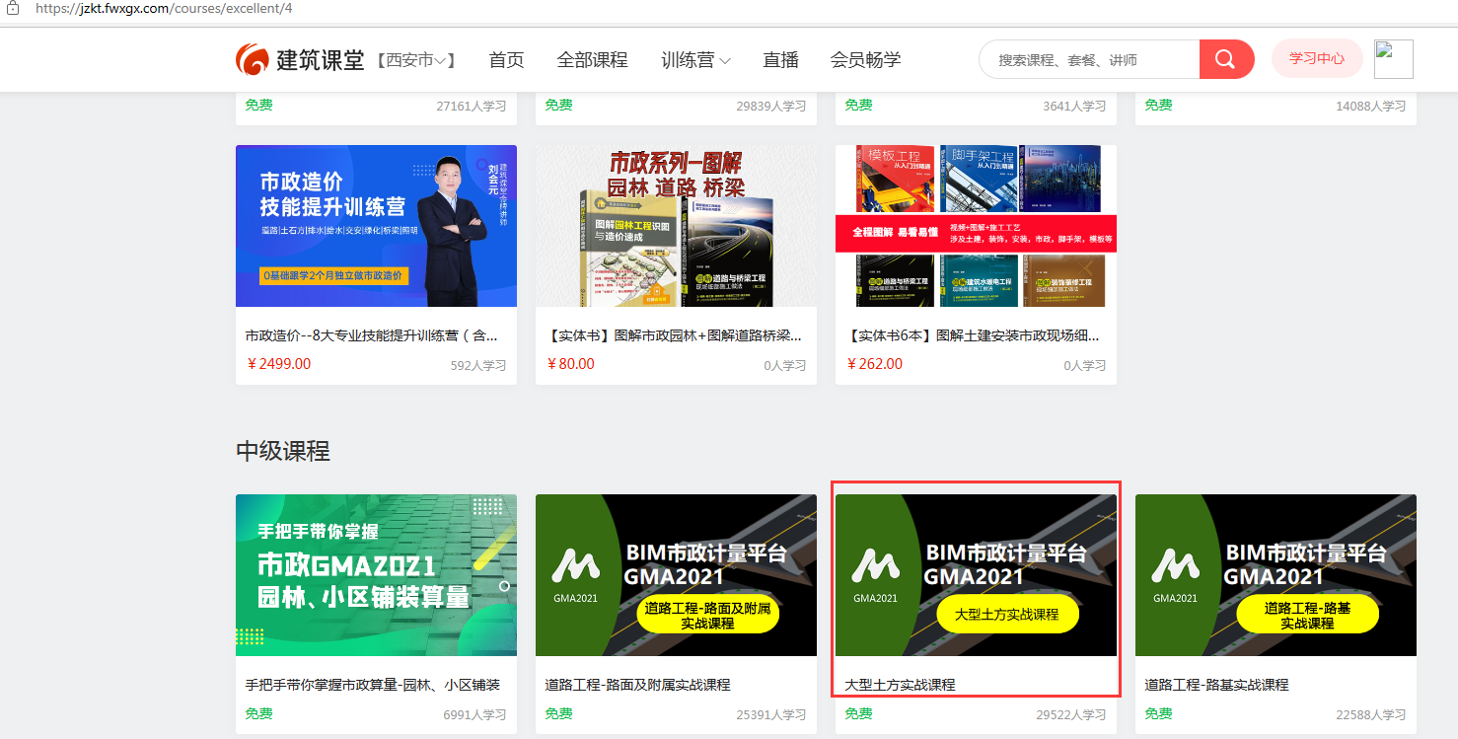The image size is (1458, 739).
Task: Open the 西安市 city selector dropdown
Action: tap(415, 60)
